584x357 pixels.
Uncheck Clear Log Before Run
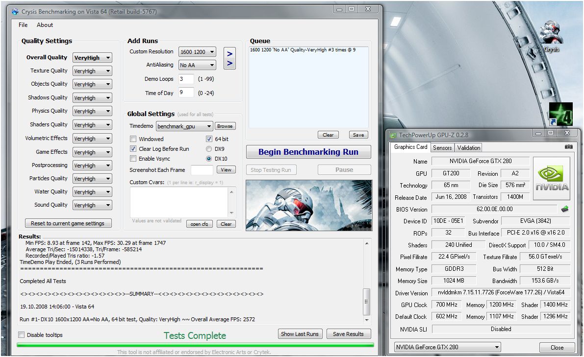pyautogui.click(x=133, y=149)
